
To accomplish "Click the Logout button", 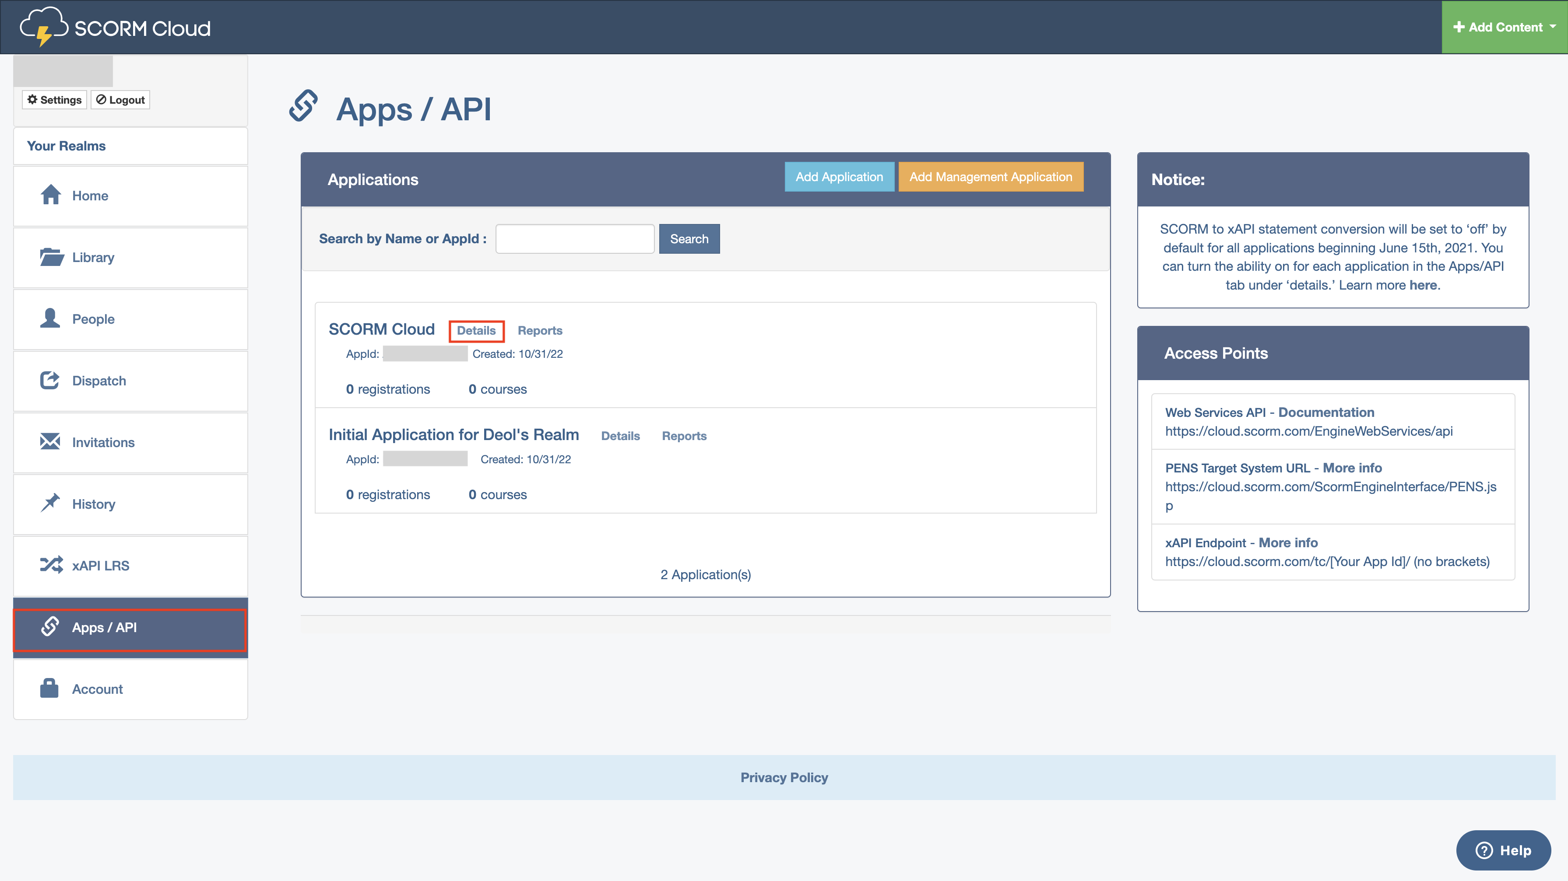I will point(120,99).
